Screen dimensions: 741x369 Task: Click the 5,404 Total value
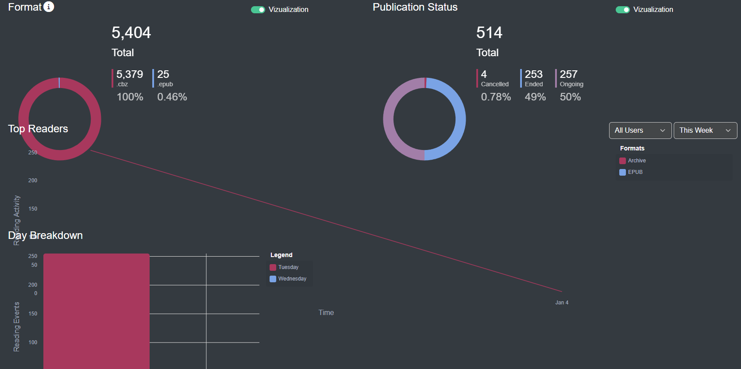[x=131, y=33]
